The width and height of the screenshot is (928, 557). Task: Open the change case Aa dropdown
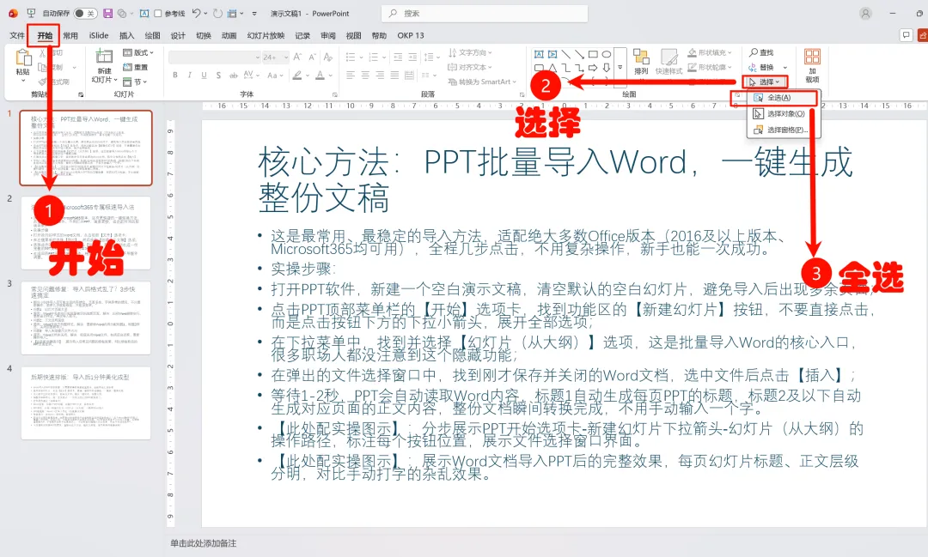point(273,75)
